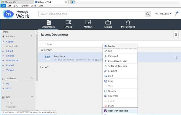Screen dimensions: 181x115
Task: Collapse the Activities filter section
Action: click(x=32, y=36)
